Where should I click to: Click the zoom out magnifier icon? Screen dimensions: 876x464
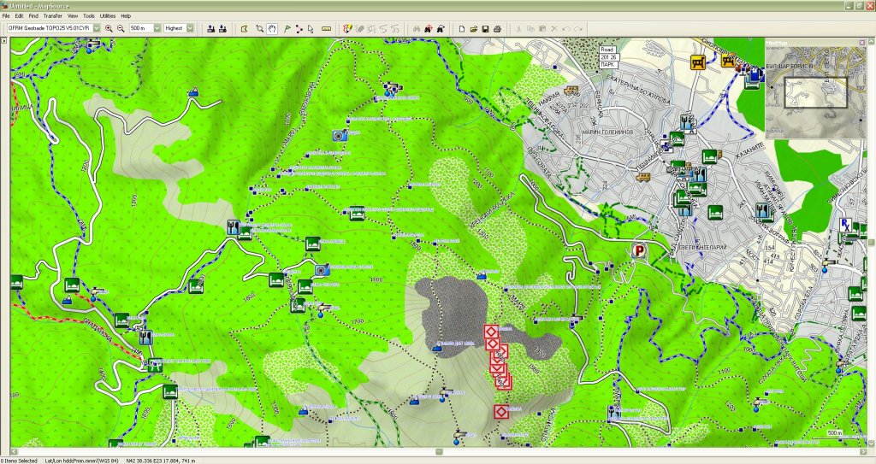pyautogui.click(x=121, y=28)
